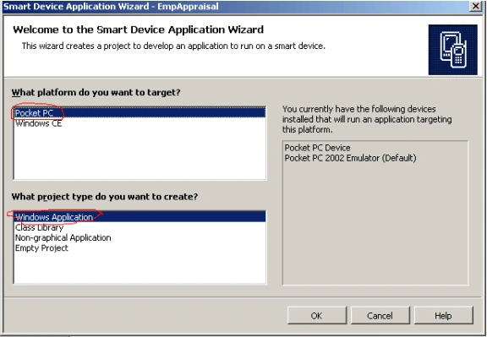The height and width of the screenshot is (337, 487).
Task: Click blank area in platform list
Action: [140, 154]
